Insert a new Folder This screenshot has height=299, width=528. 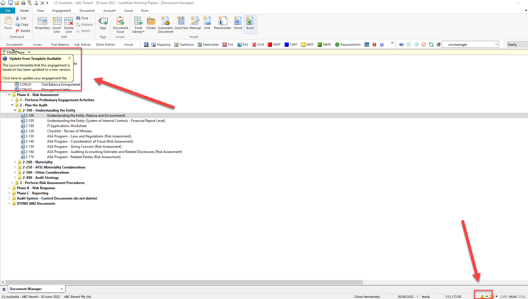point(151,23)
